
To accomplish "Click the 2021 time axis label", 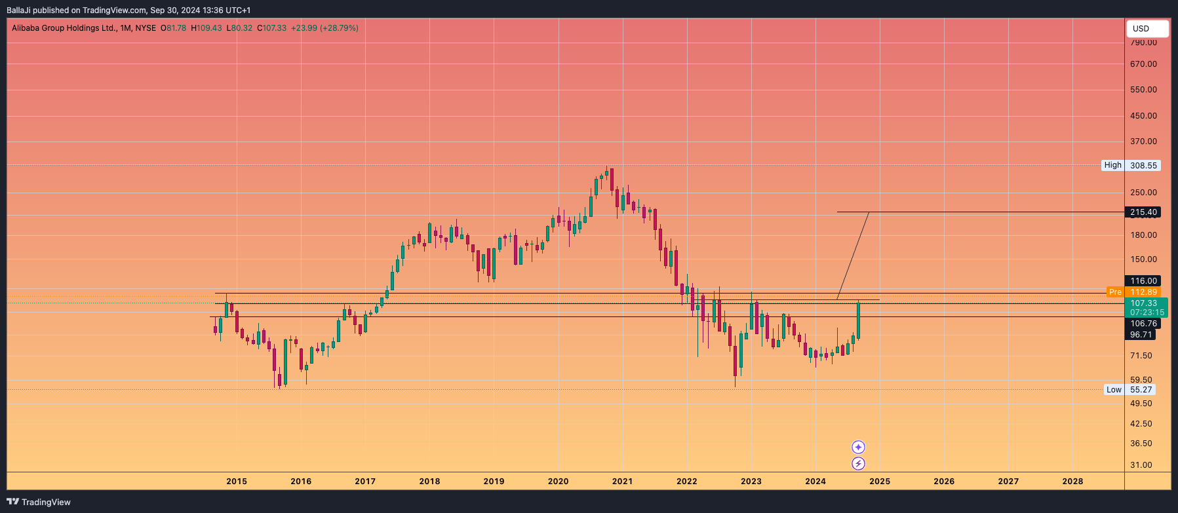I will coord(622,482).
